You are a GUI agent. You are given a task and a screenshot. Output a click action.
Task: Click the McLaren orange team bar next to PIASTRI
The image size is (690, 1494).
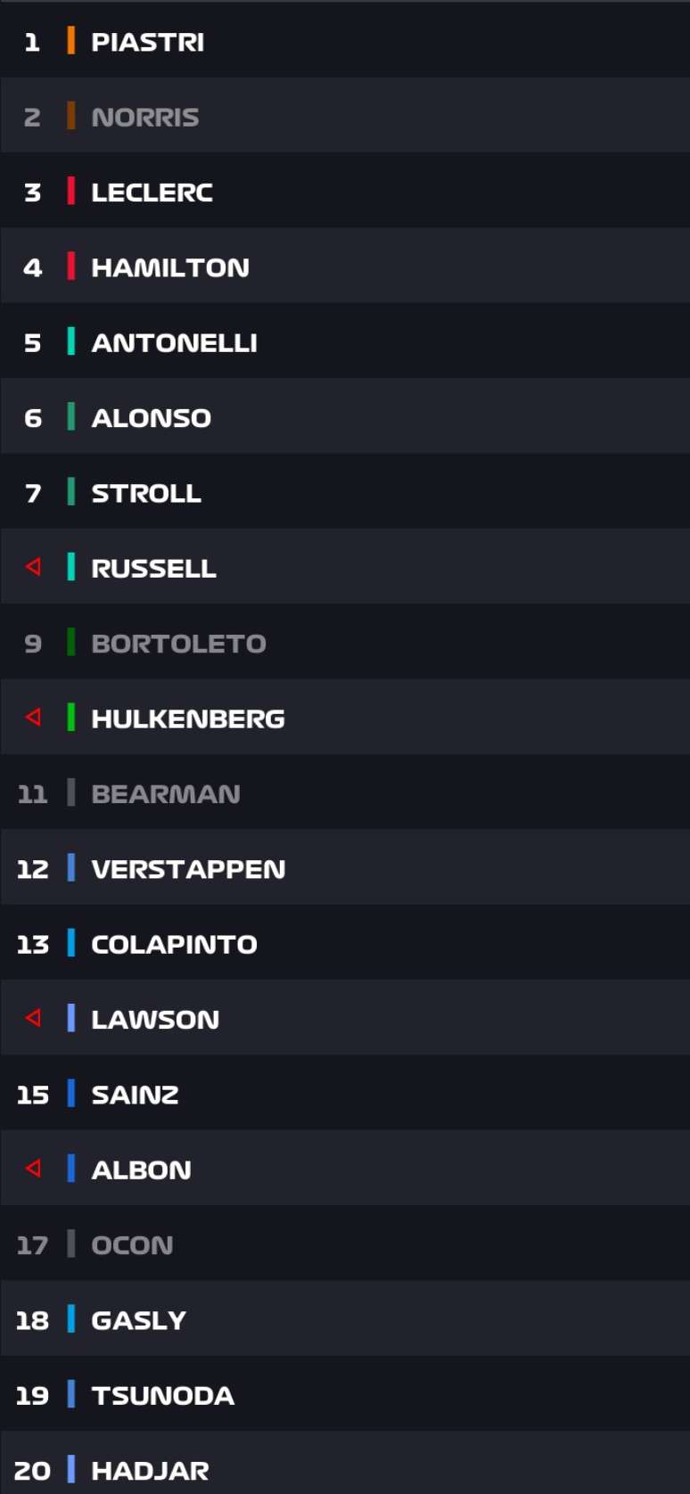73,41
